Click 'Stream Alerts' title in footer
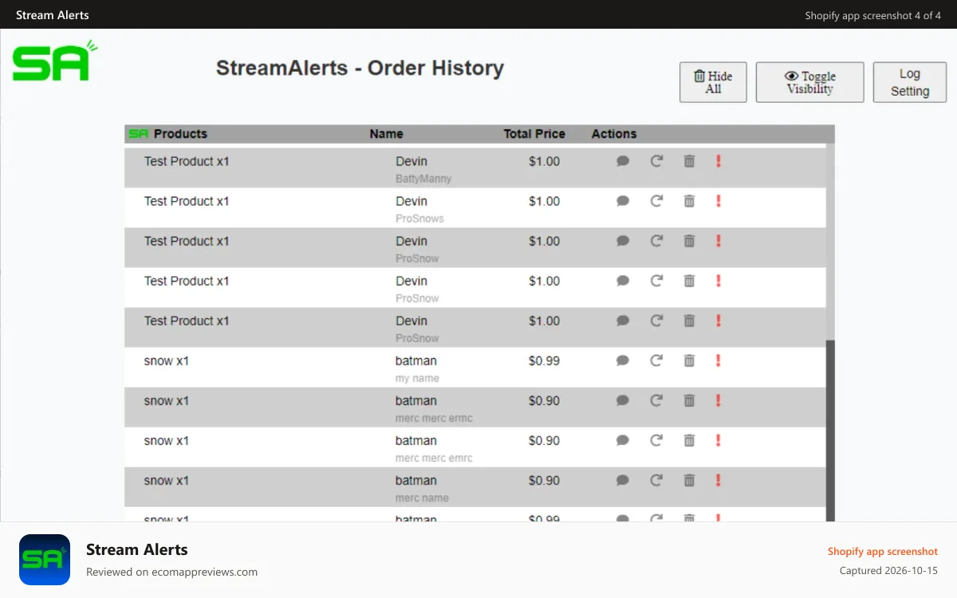 click(137, 549)
